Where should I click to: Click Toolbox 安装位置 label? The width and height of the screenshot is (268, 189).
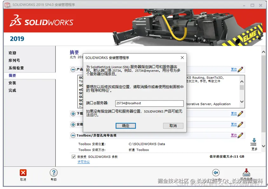click(92, 144)
